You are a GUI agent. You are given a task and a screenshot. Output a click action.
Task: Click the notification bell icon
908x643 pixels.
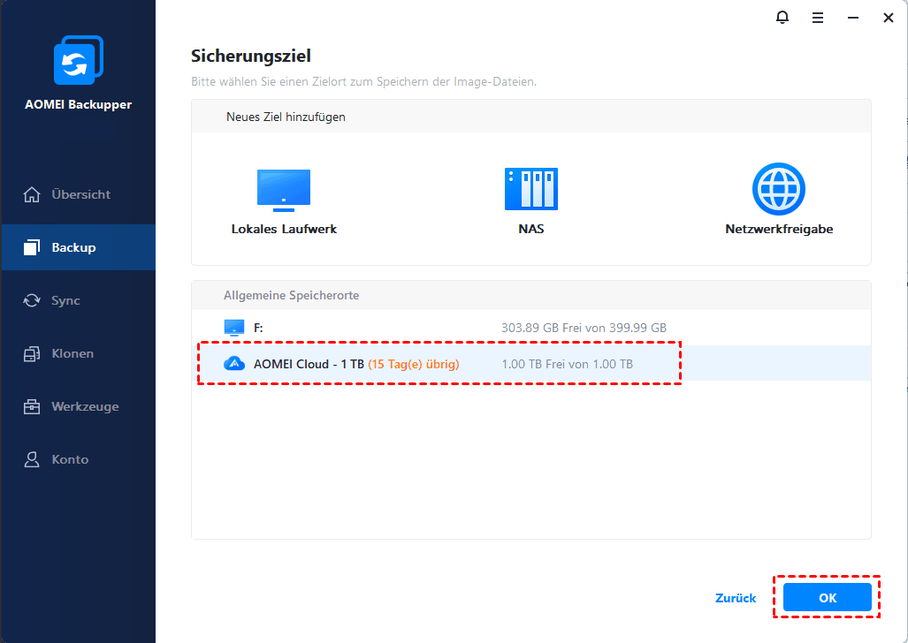[782, 18]
